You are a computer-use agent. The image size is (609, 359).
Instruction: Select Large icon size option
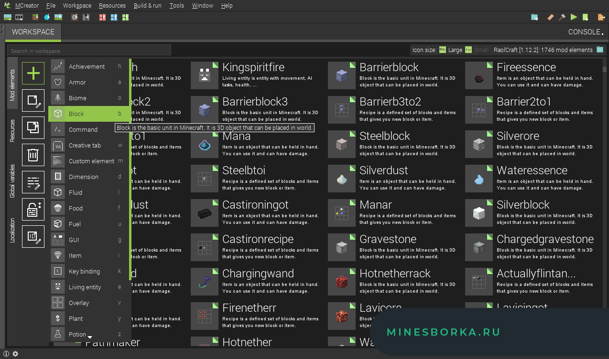[x=451, y=50]
